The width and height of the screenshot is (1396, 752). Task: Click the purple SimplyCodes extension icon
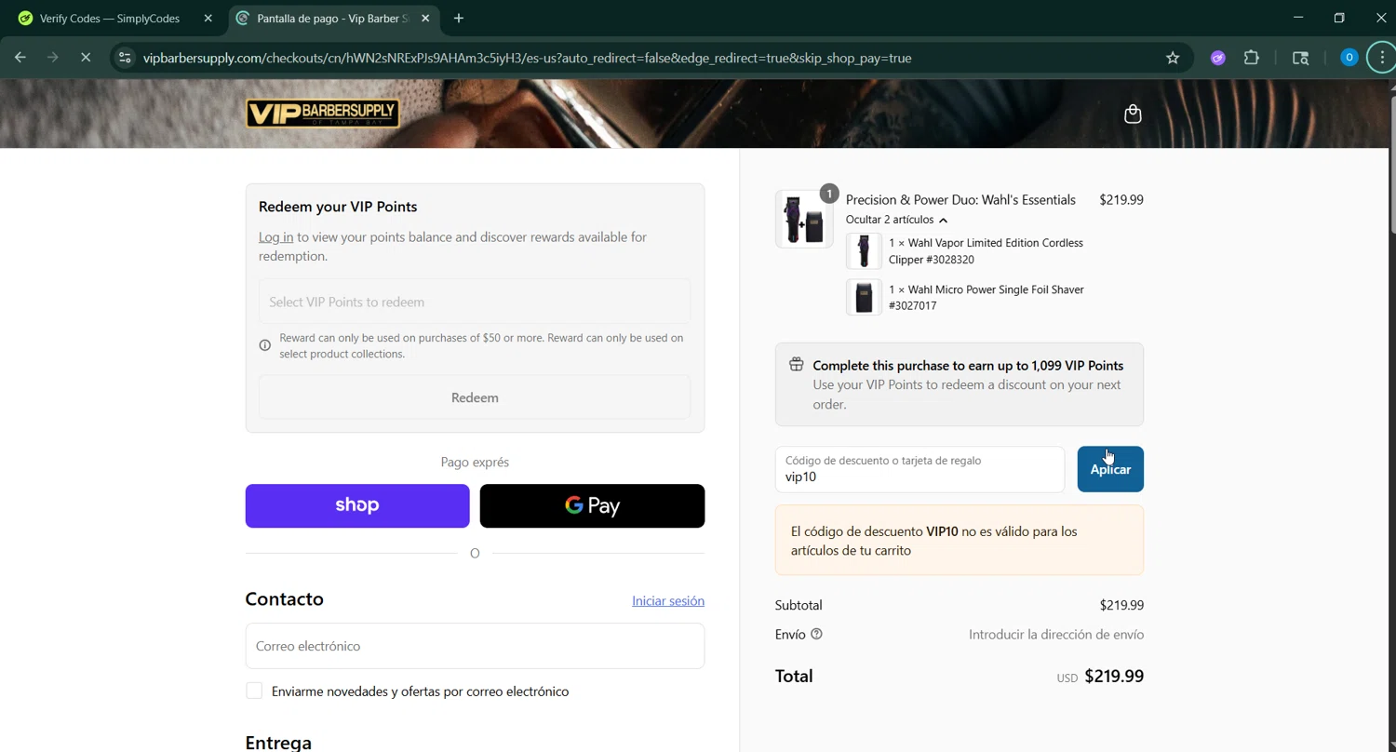pyautogui.click(x=1217, y=58)
